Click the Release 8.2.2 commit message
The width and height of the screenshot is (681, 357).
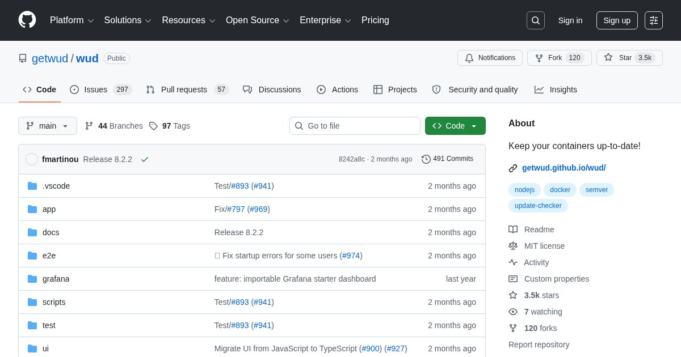[108, 159]
